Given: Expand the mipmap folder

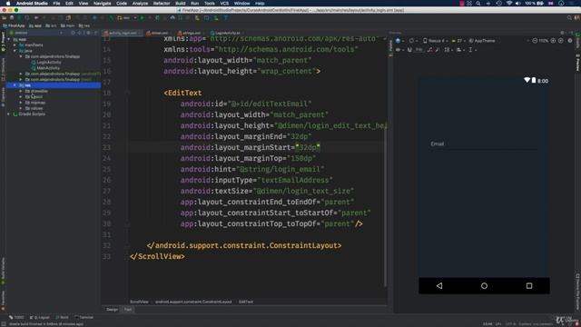Looking at the screenshot, I should (21, 103).
